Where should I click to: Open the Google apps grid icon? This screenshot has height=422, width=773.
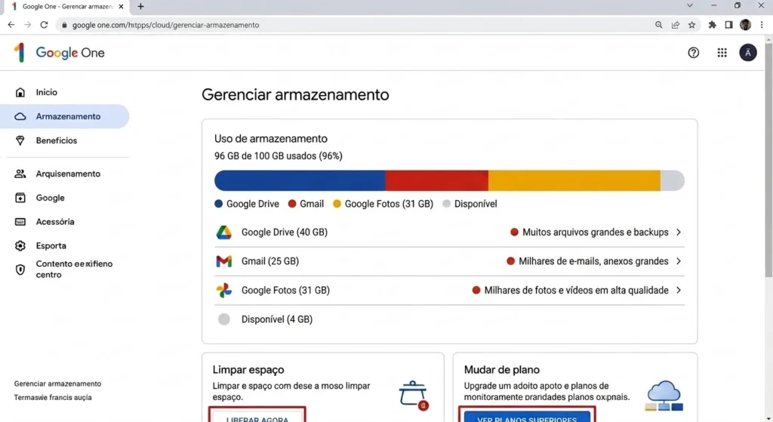point(722,53)
